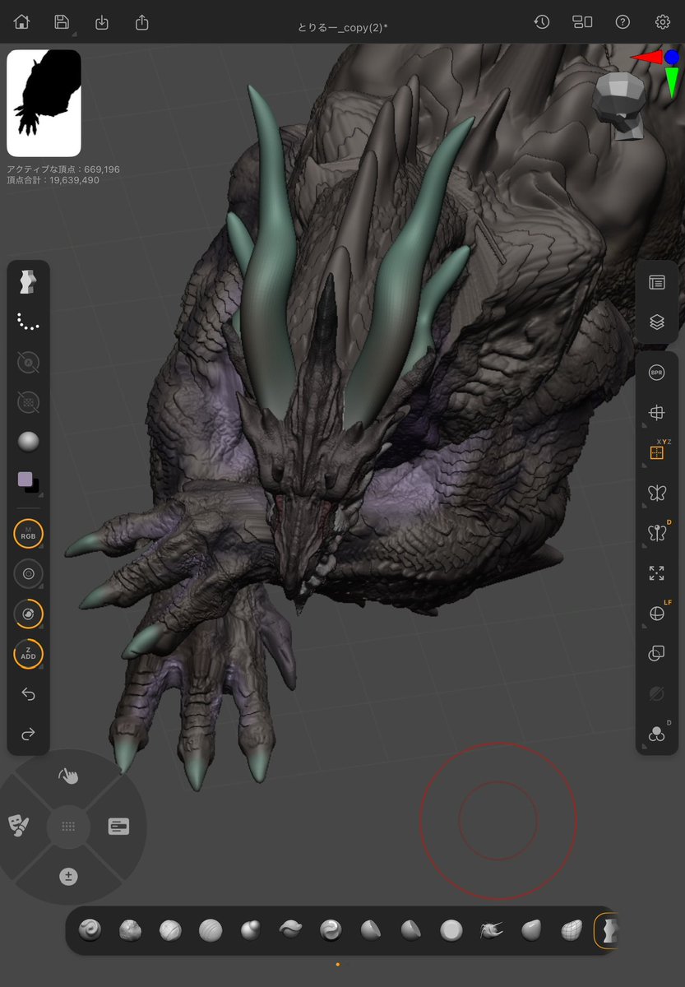
Task: Toggle the D butterfly symmetry option
Action: 656,533
